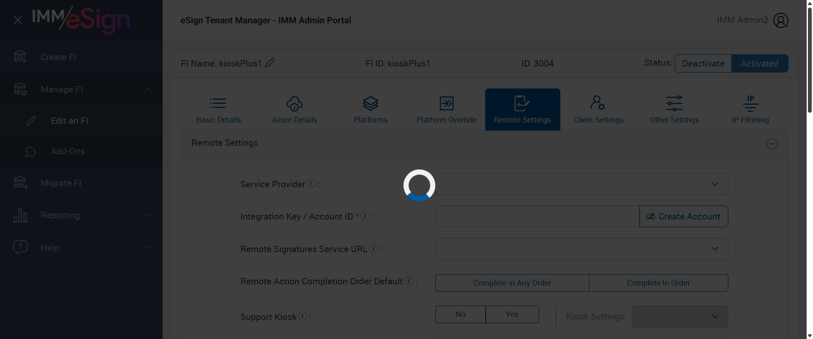Switch to the Client Settings tab
The width and height of the screenshot is (813, 339).
(598, 109)
